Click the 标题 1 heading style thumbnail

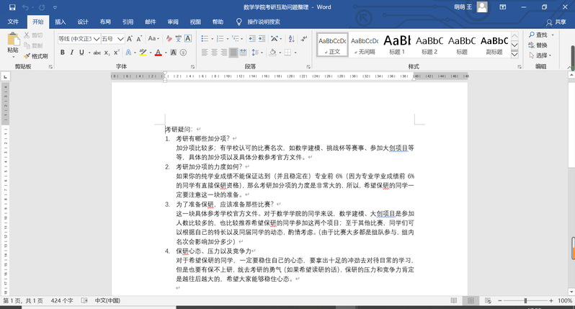[397, 43]
